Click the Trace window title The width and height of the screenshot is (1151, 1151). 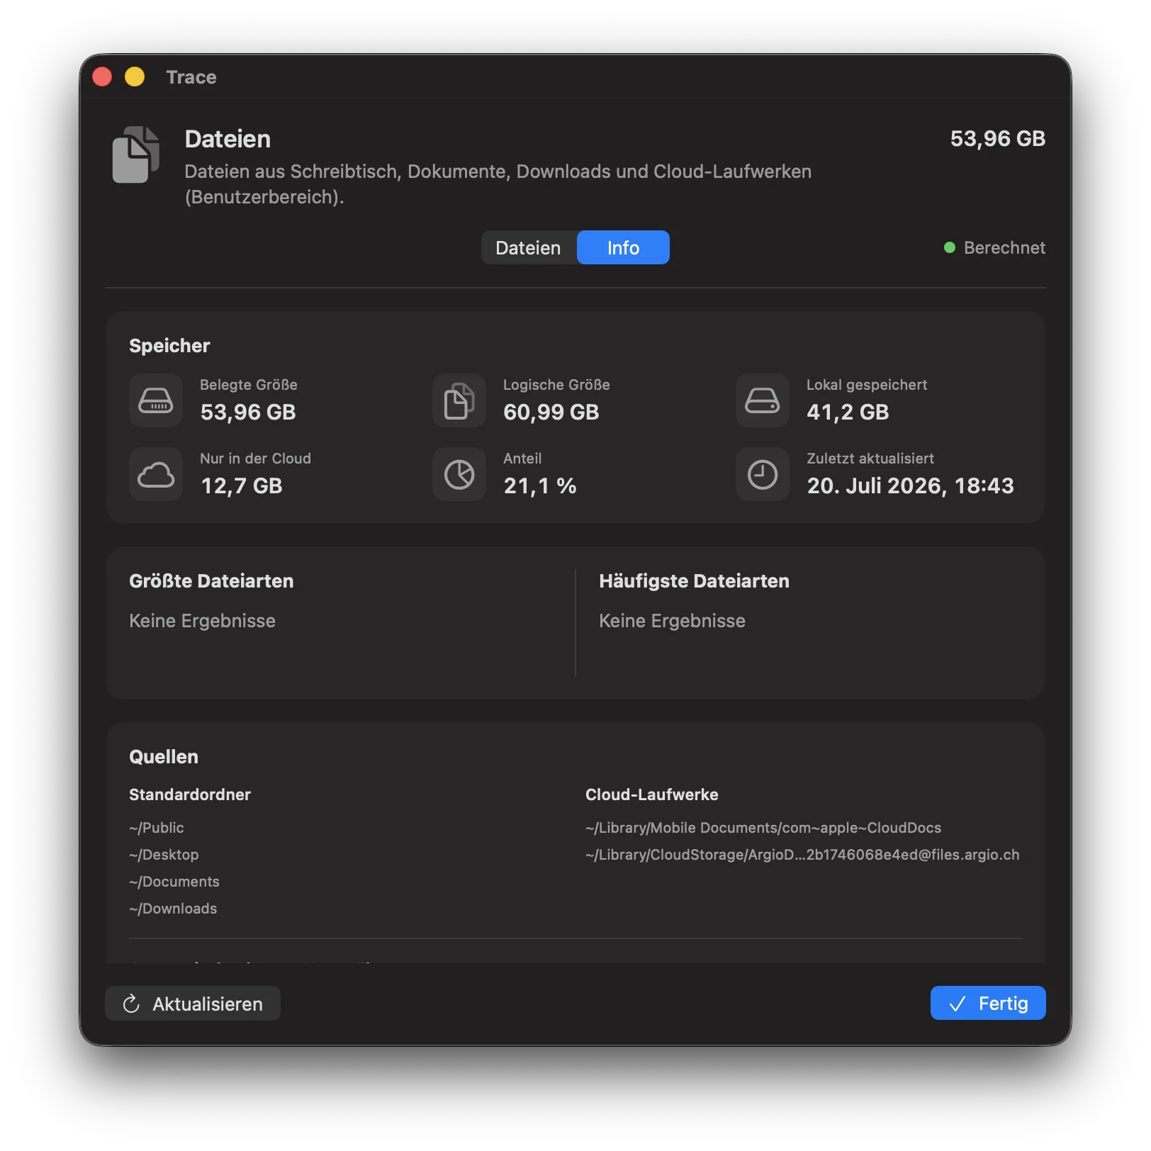[191, 77]
